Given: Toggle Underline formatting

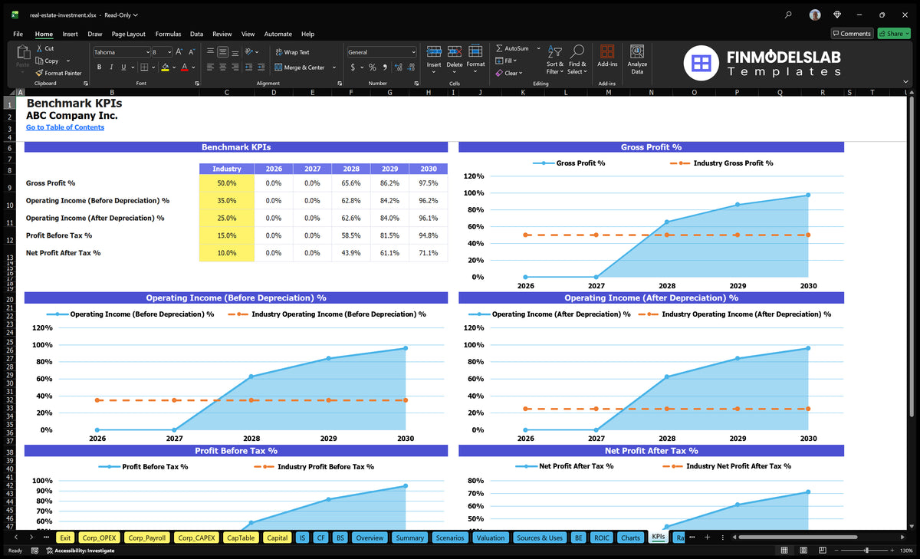Looking at the screenshot, I should click(123, 67).
